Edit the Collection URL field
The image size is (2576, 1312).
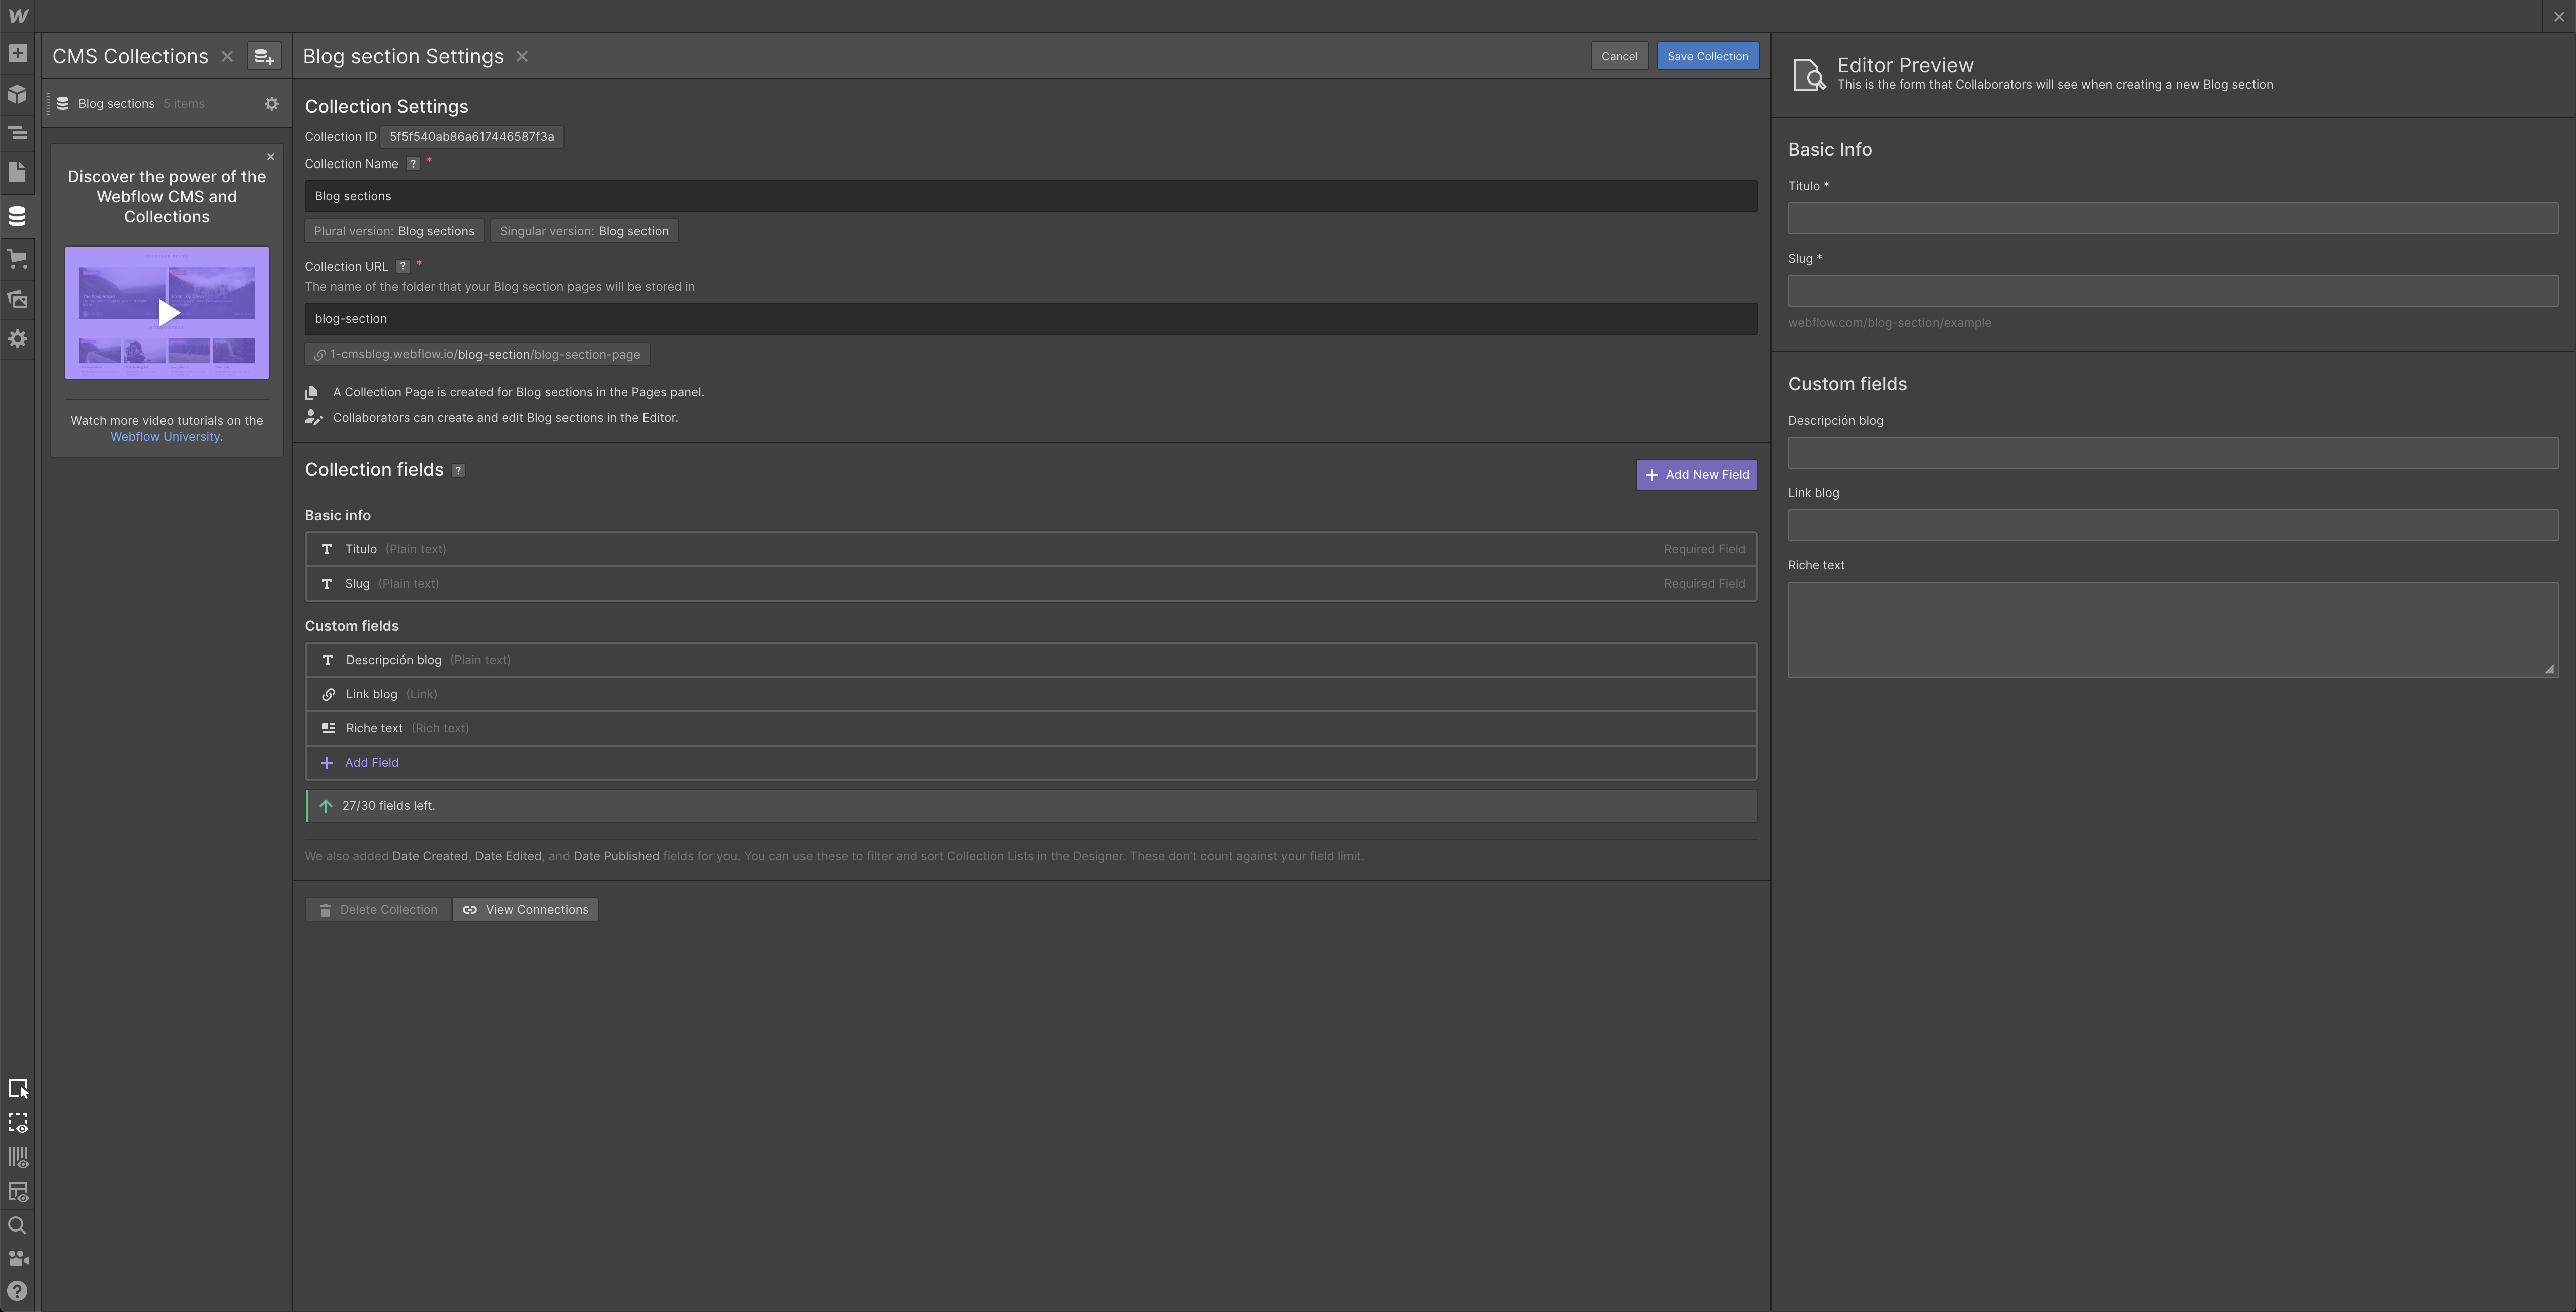[1031, 319]
